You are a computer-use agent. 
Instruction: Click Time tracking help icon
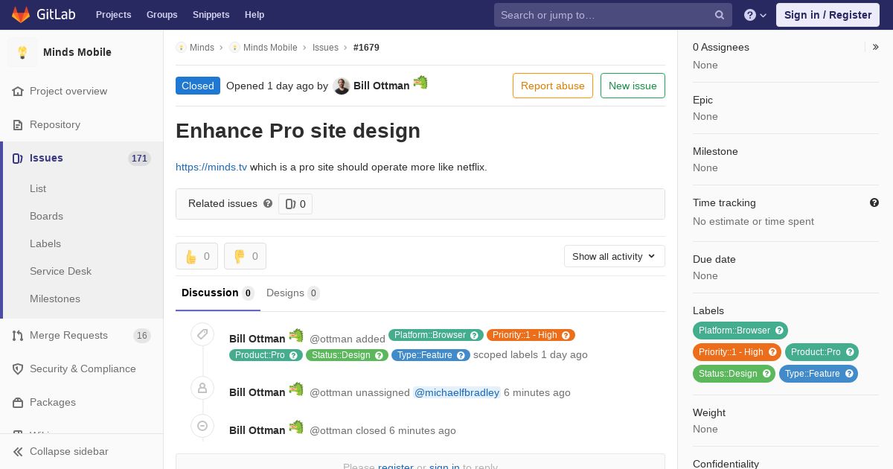click(874, 202)
